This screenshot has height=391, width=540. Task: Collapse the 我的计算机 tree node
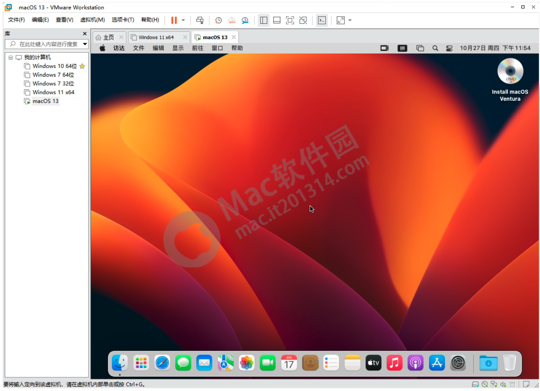11,57
